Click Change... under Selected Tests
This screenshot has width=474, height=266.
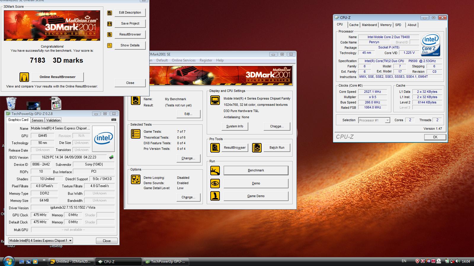(x=188, y=158)
